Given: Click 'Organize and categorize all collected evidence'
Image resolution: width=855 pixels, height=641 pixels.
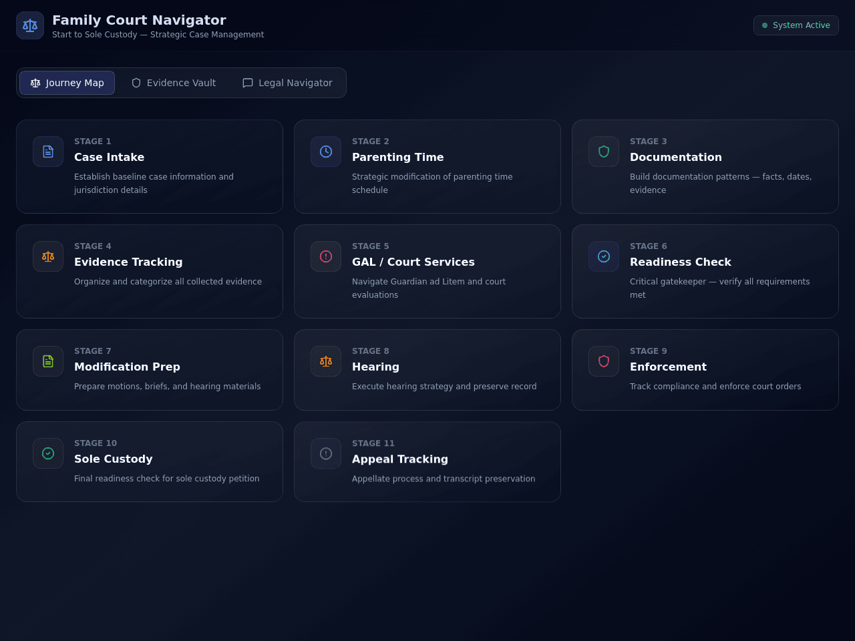Looking at the screenshot, I should [168, 282].
